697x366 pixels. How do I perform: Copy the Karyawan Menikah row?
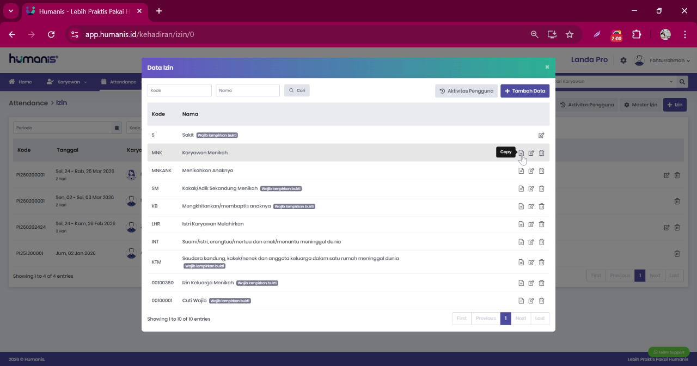pyautogui.click(x=521, y=153)
